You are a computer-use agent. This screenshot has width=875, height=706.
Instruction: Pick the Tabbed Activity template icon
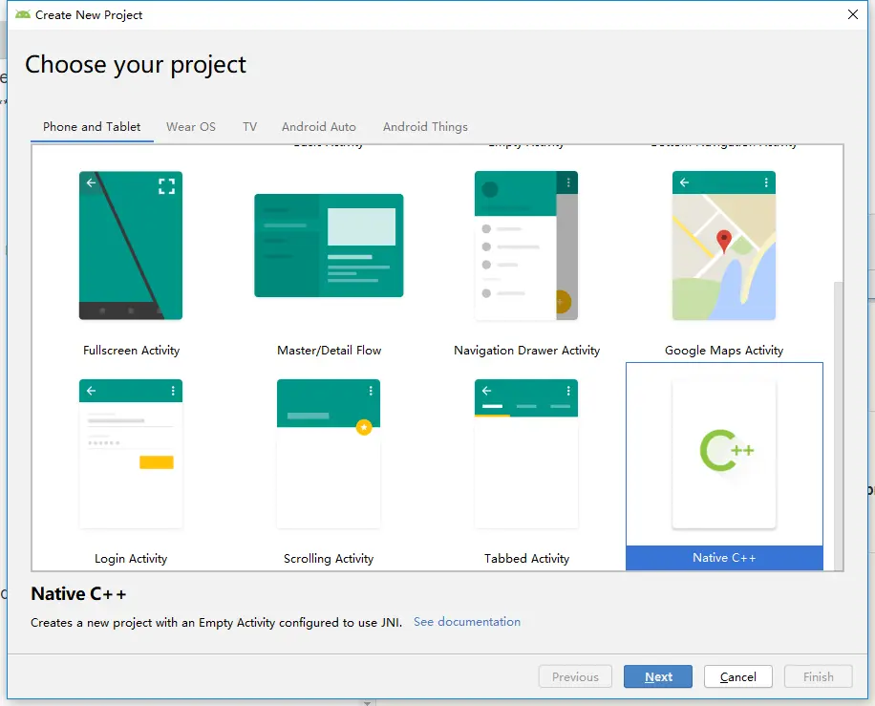point(526,454)
